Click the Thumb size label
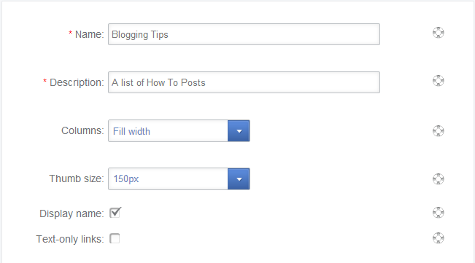475x263 pixels. [x=77, y=178]
